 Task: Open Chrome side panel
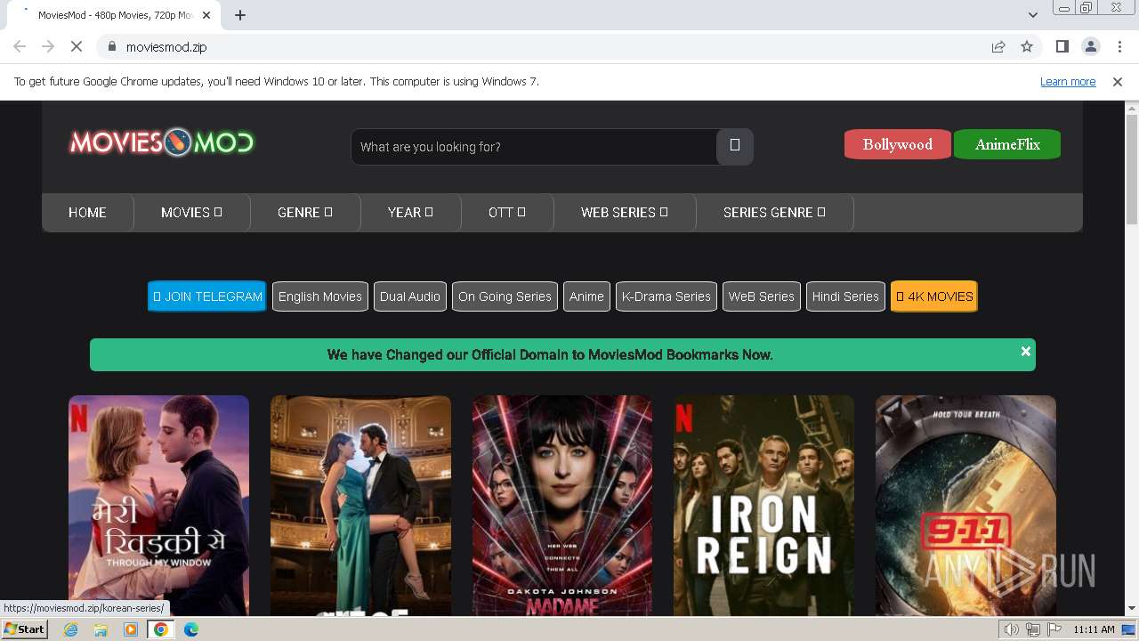(x=1062, y=46)
